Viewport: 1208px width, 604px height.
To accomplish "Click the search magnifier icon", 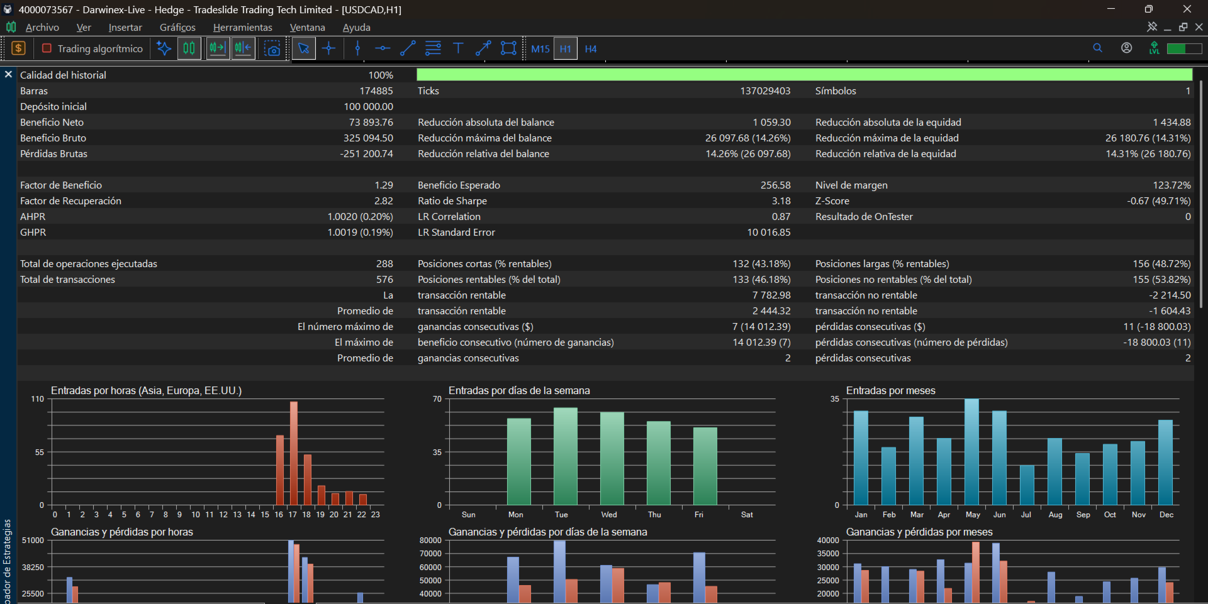I will coord(1098,48).
